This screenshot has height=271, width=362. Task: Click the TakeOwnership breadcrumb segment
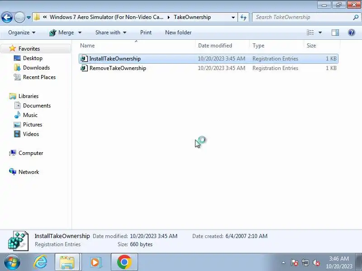192,17
